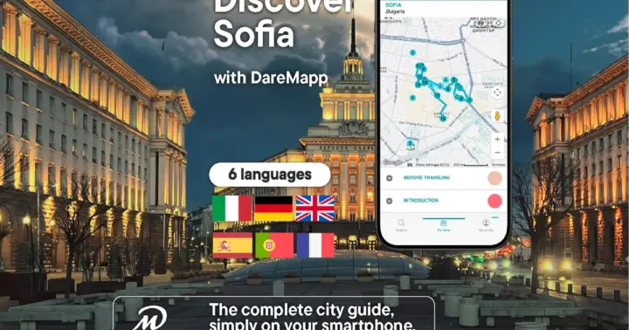The width and height of the screenshot is (629, 330).
Task: Select the Street View pegman icon
Action: click(497, 116)
